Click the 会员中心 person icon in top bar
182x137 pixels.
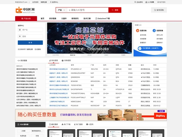(51, 2)
